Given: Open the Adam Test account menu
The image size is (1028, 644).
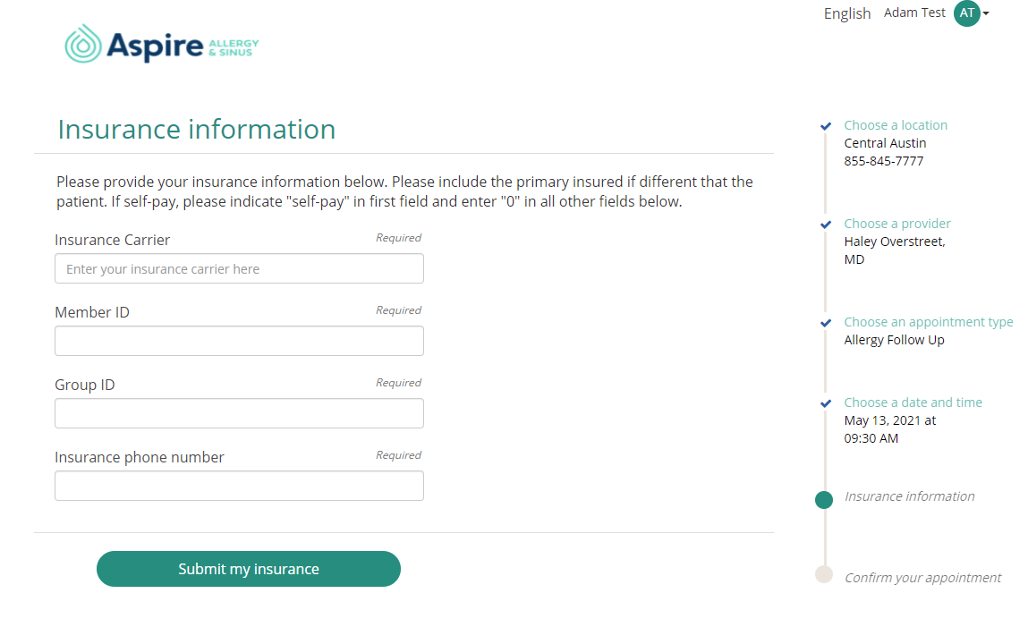Looking at the screenshot, I should point(914,13).
